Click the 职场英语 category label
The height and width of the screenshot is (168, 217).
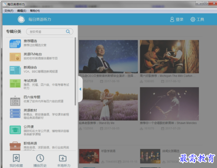pos(30,143)
